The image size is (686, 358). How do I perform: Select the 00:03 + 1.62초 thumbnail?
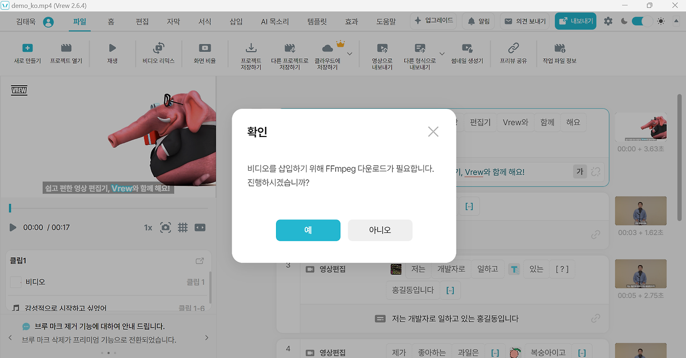coord(640,211)
